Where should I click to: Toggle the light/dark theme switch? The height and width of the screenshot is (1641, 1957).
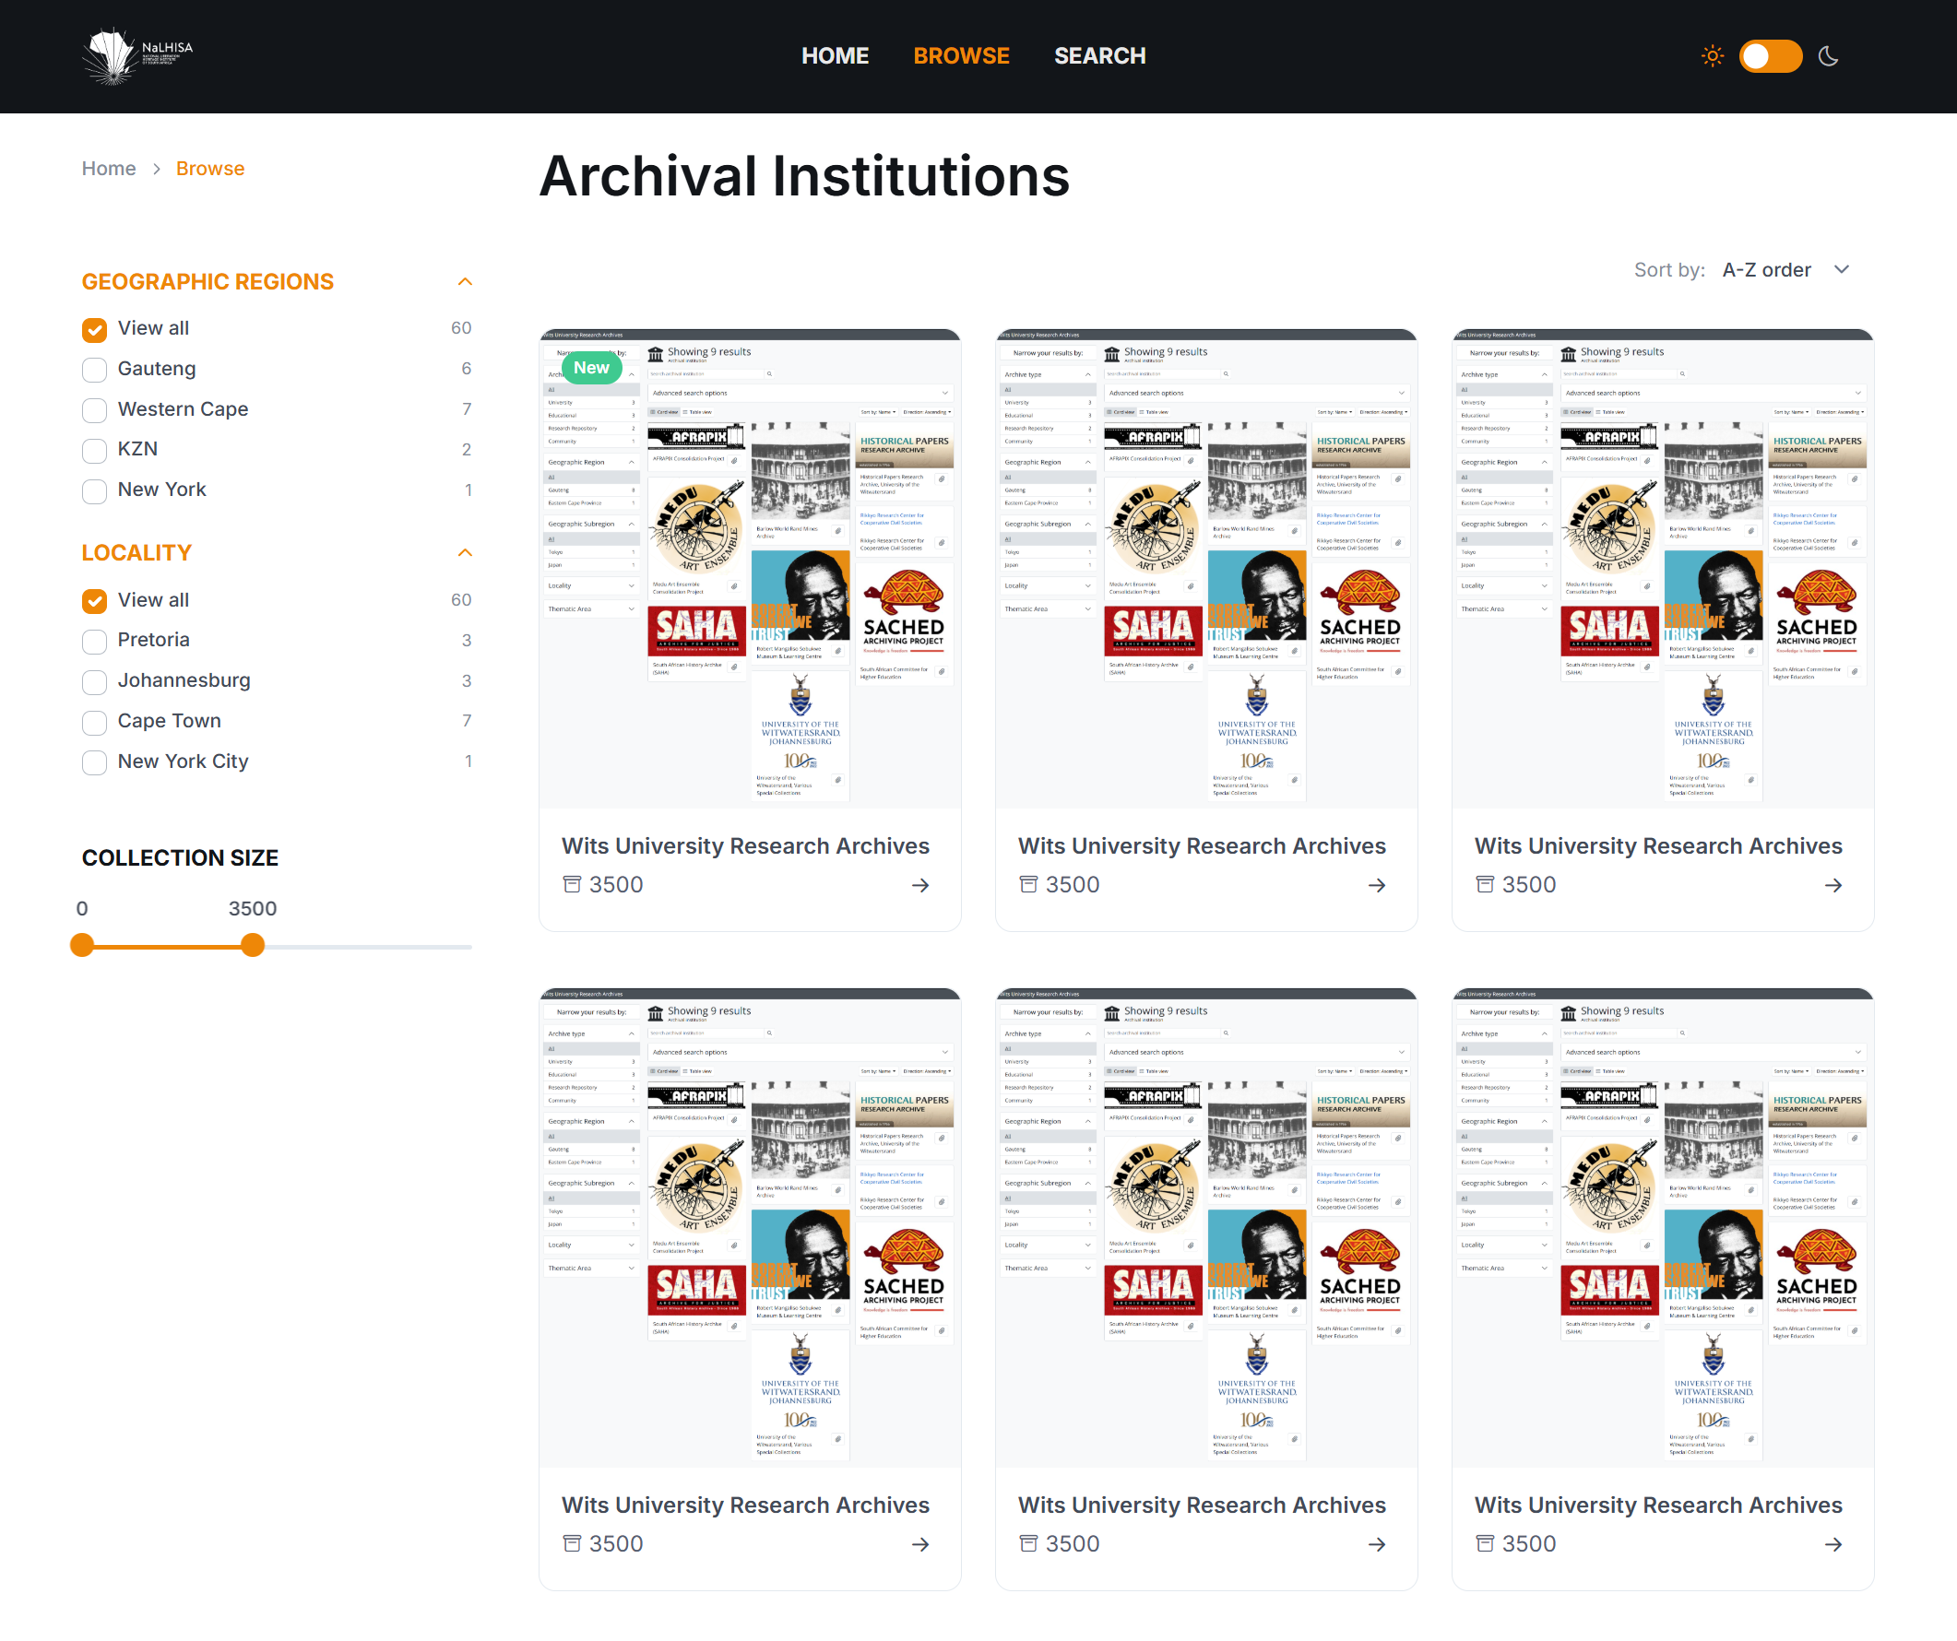coord(1771,56)
